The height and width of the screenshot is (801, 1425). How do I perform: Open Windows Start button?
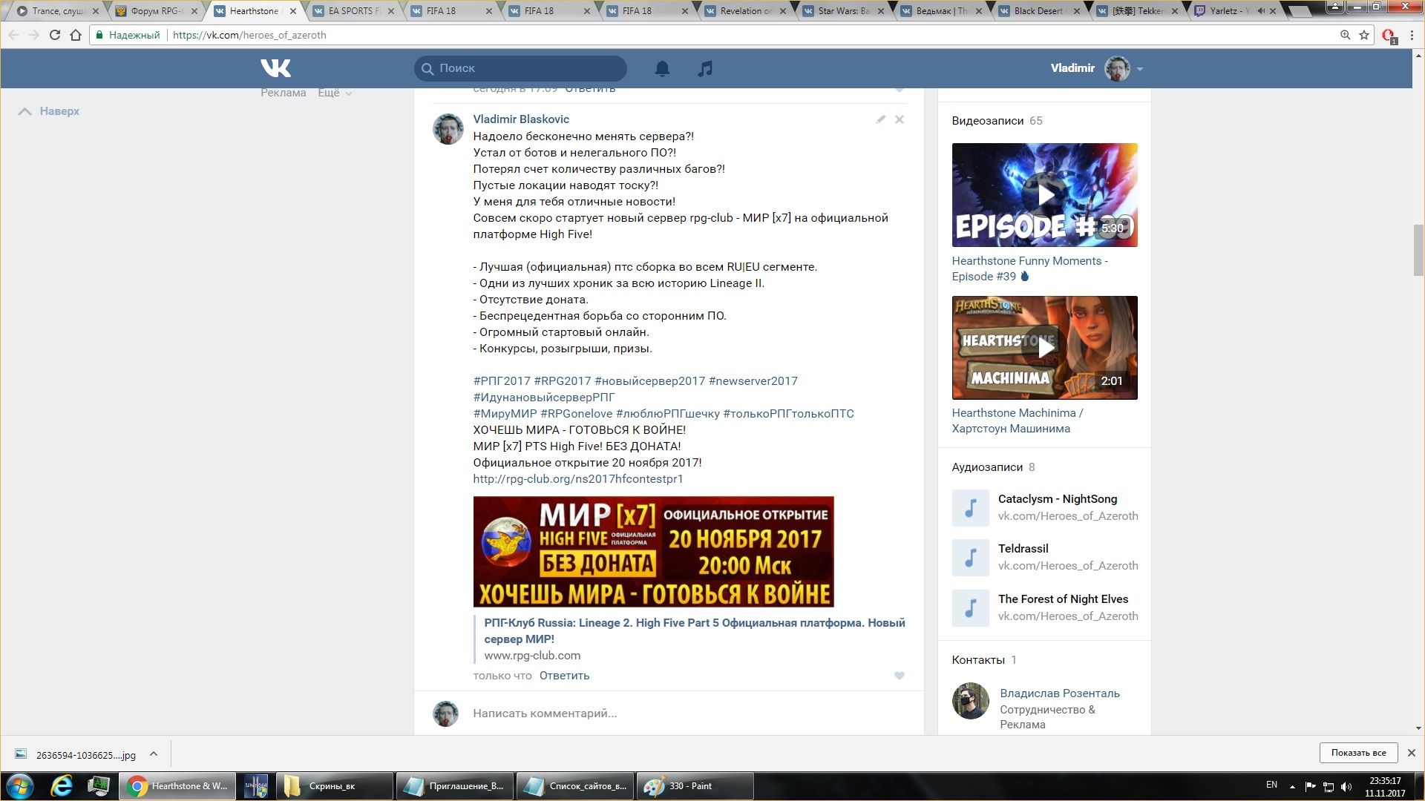(x=20, y=786)
